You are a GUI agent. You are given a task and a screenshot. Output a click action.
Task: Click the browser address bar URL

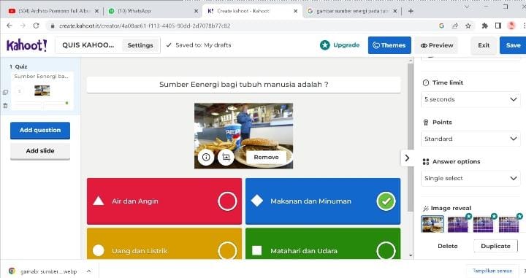click(x=145, y=26)
